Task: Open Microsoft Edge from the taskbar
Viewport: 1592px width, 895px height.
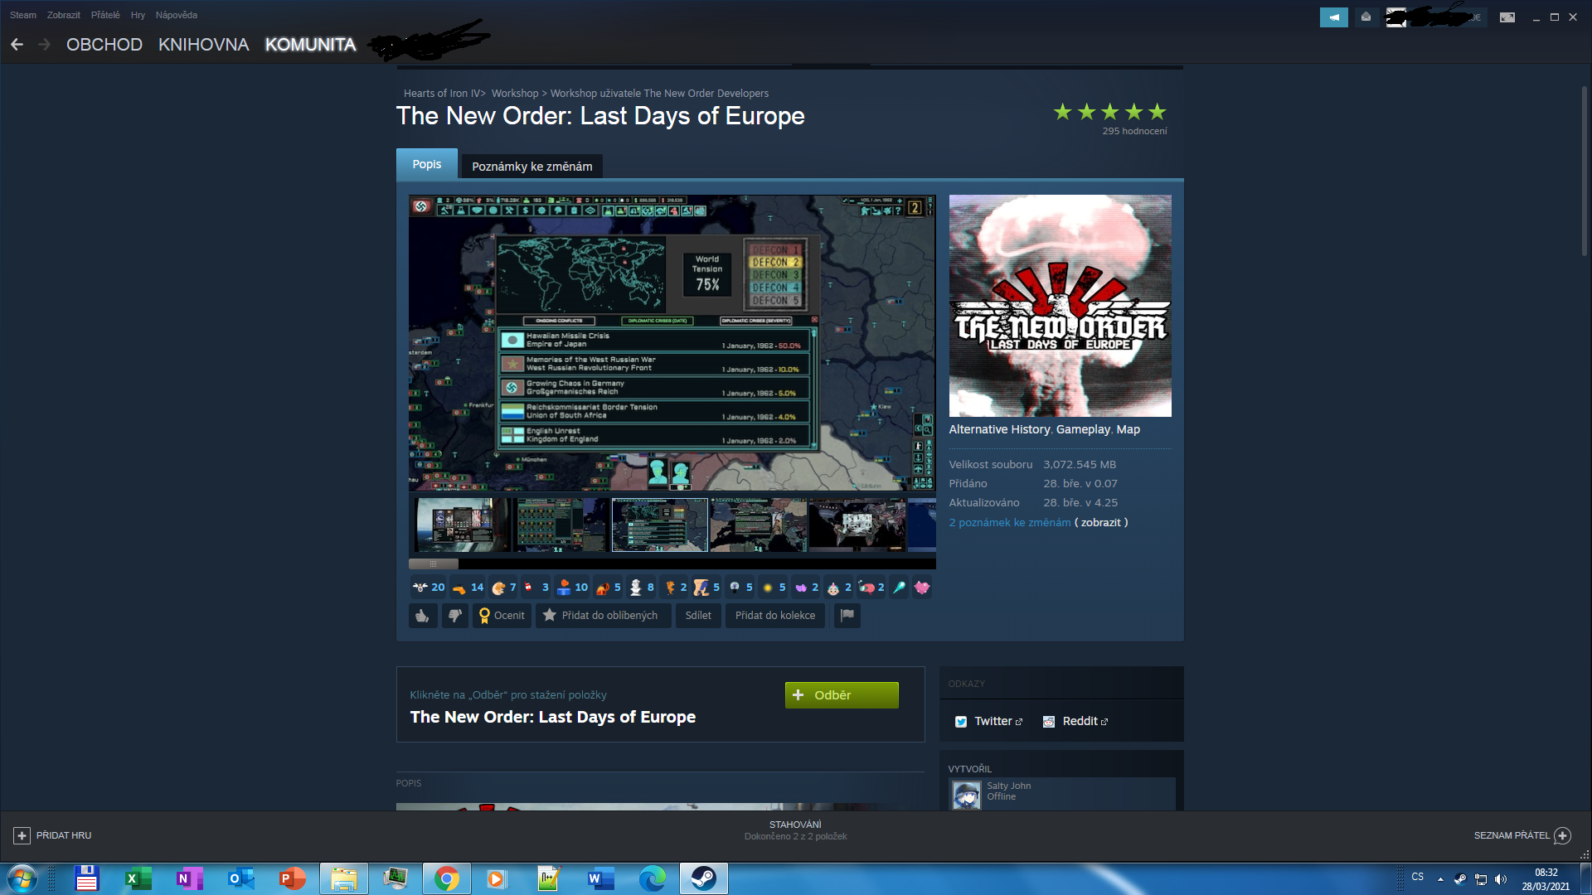Action: 653,878
